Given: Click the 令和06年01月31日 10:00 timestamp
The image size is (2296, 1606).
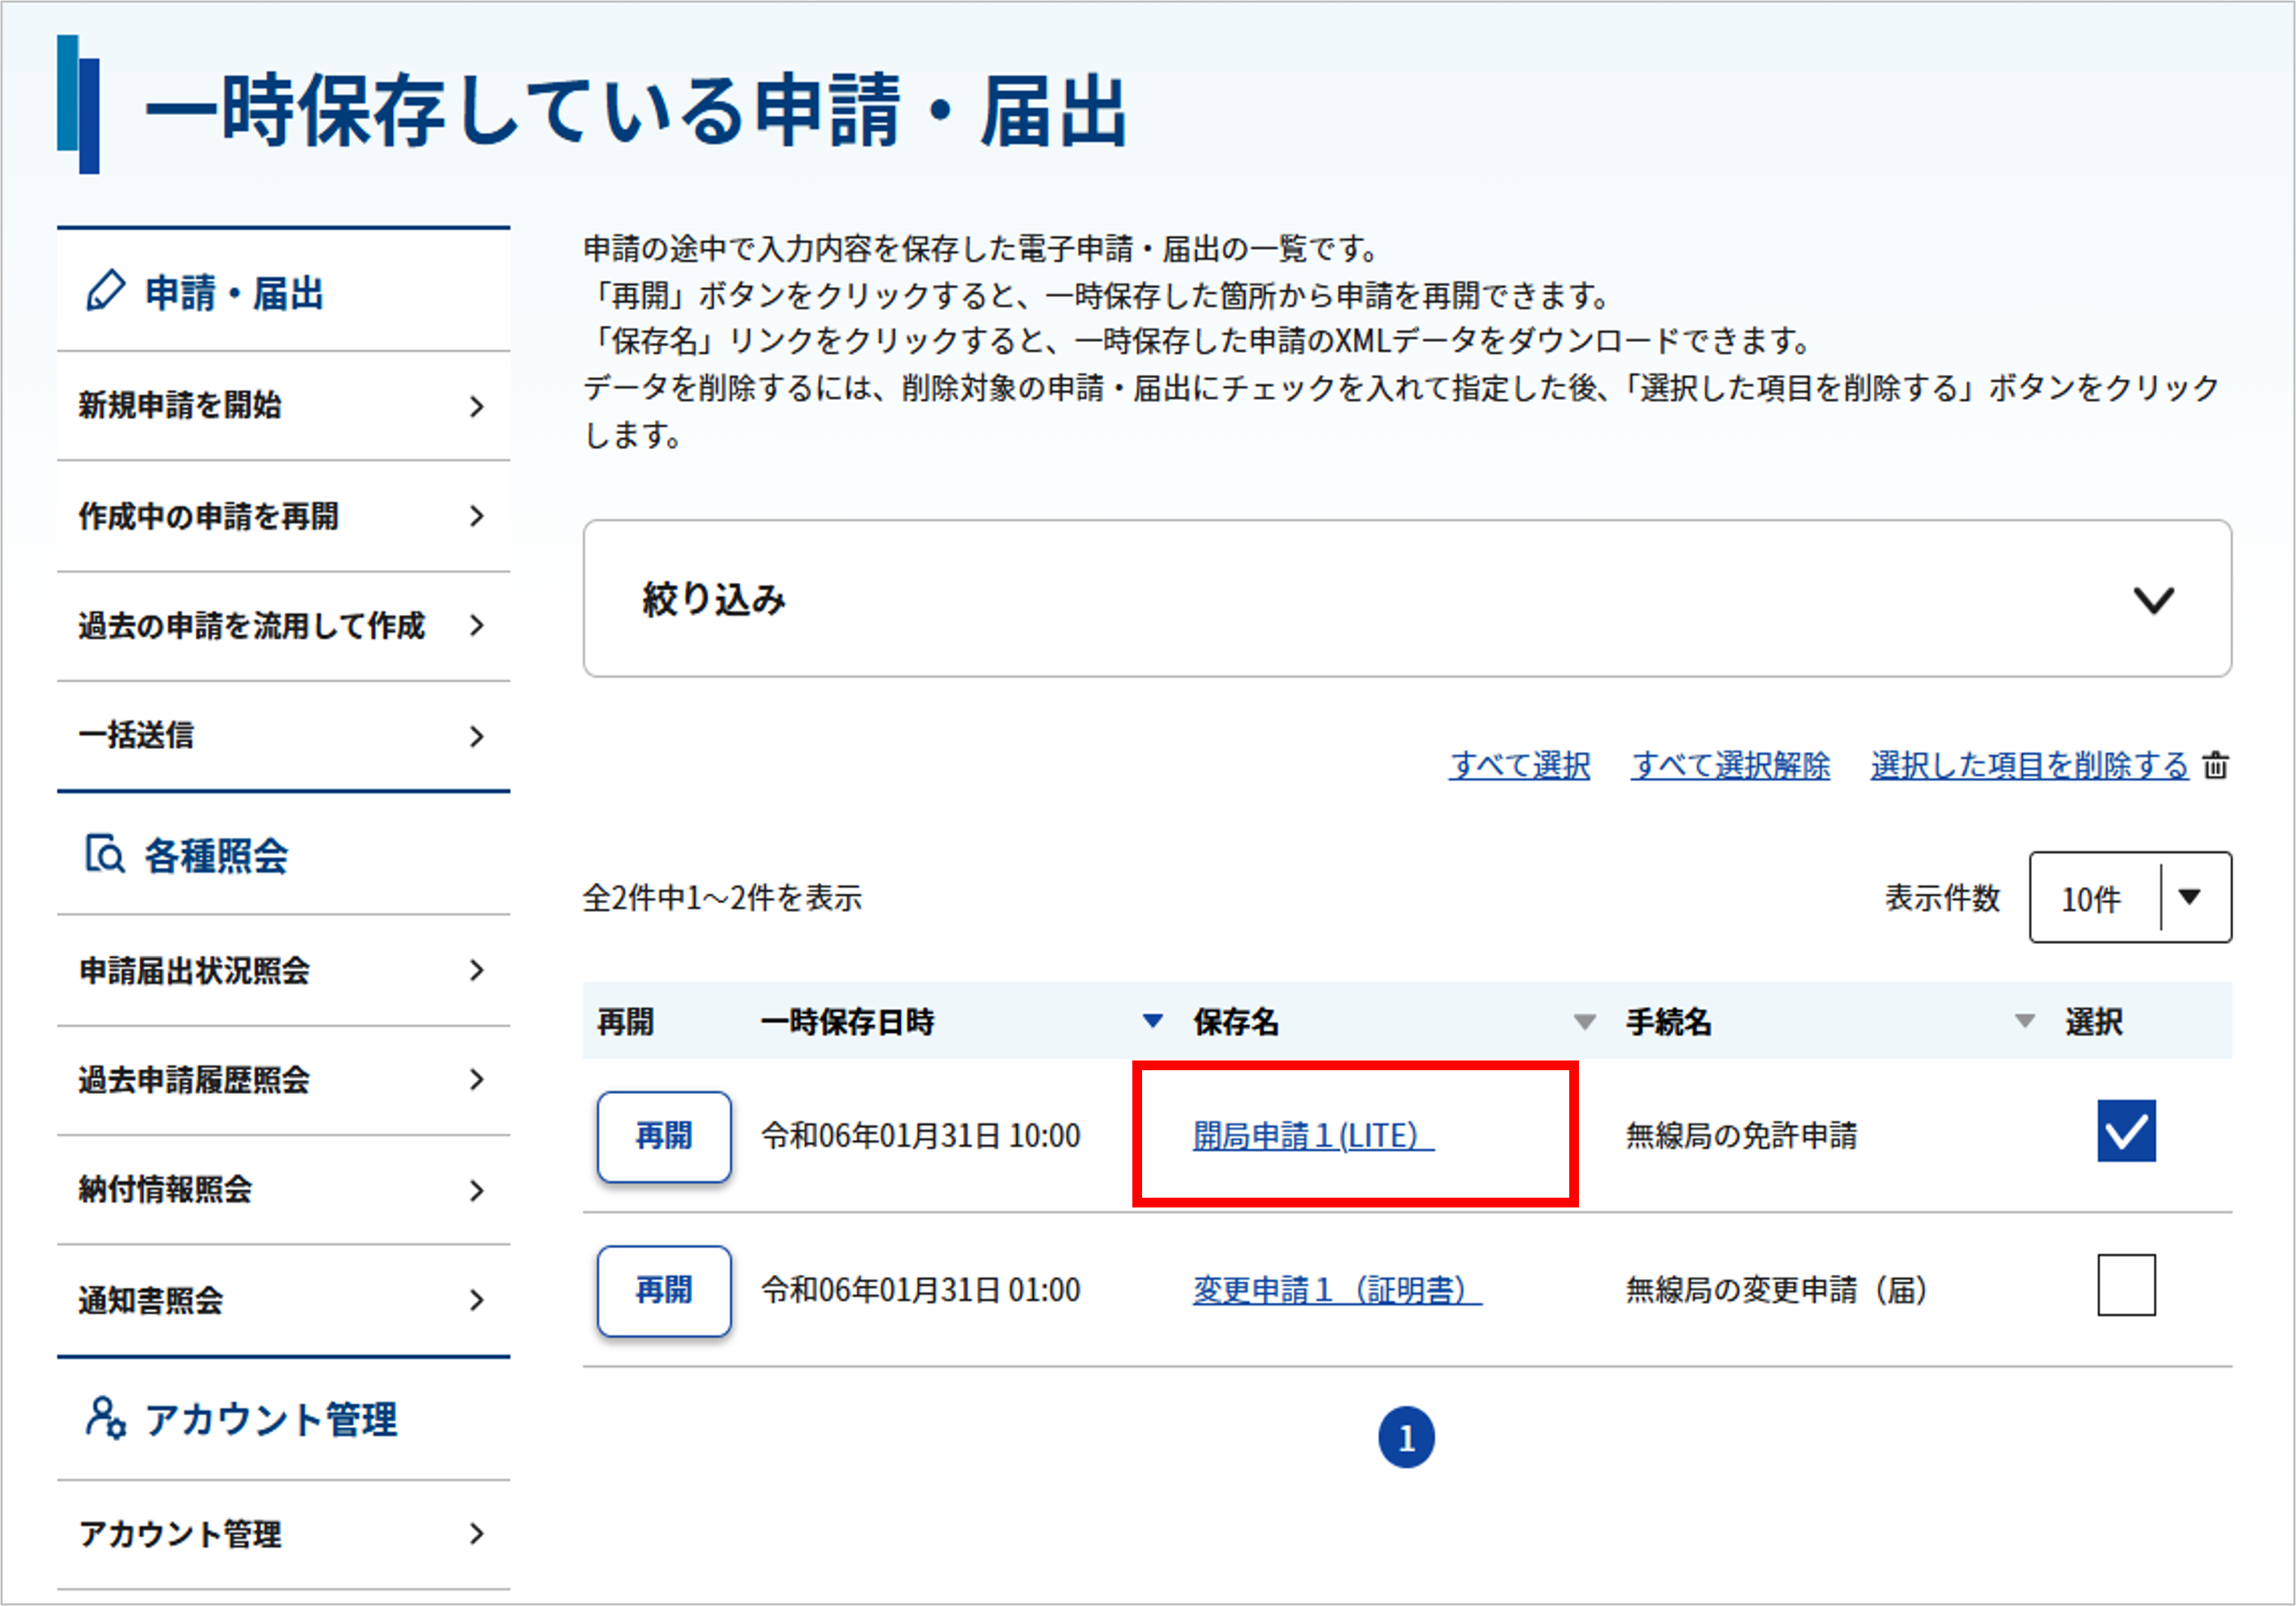Looking at the screenshot, I should tap(920, 1136).
